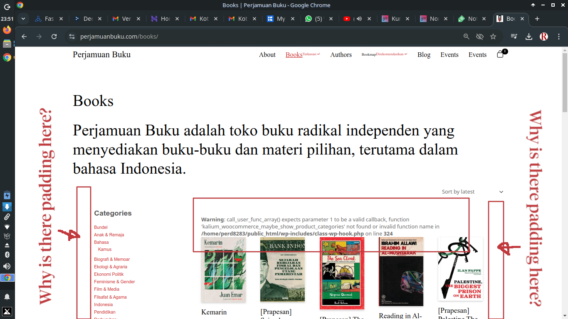The image size is (568, 319).
Task: Expand the tab search dropdown
Action: [24, 19]
